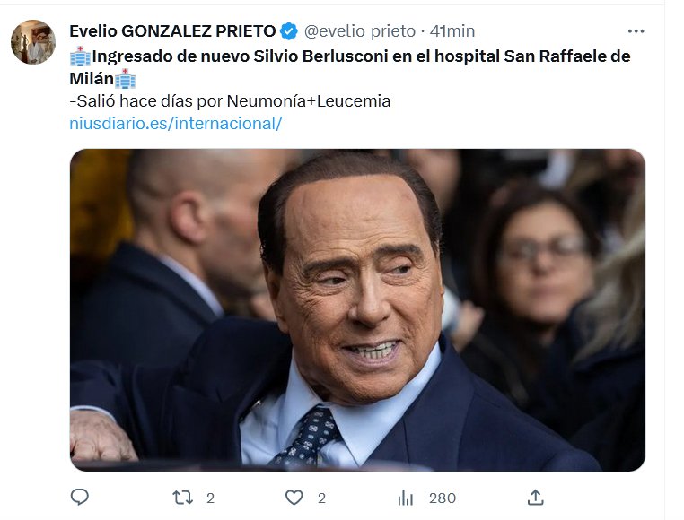684x520 pixels.
Task: Click the 280 views count
Action: tap(442, 498)
